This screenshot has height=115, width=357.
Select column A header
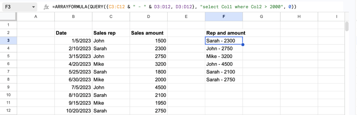pos(36,16)
